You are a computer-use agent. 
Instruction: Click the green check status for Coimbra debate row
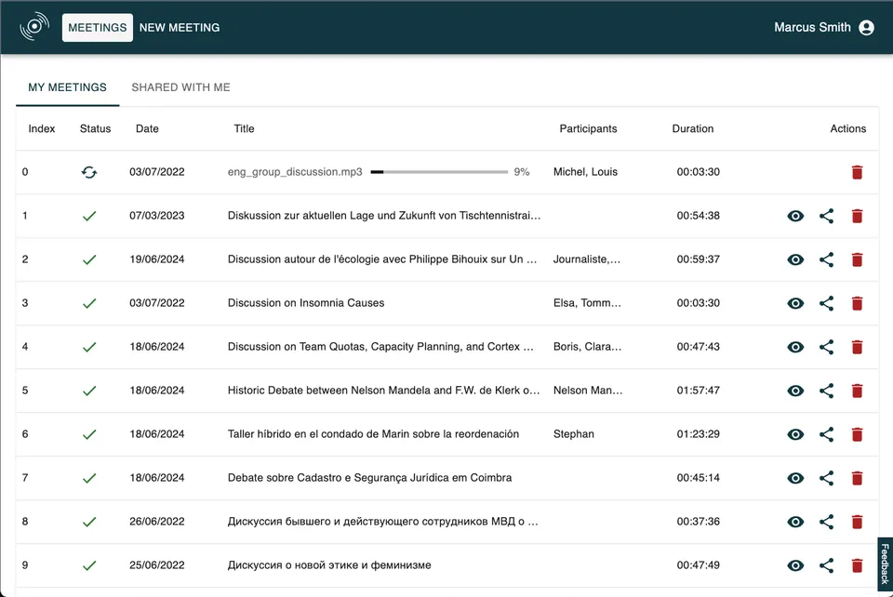pos(89,478)
